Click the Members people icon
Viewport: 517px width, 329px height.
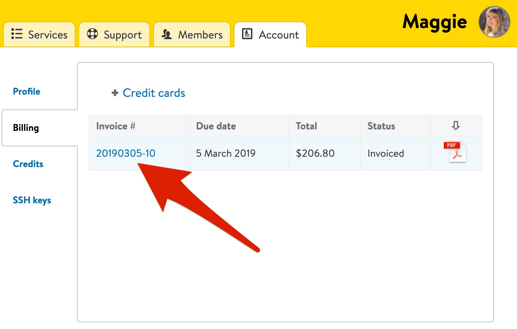tap(167, 34)
